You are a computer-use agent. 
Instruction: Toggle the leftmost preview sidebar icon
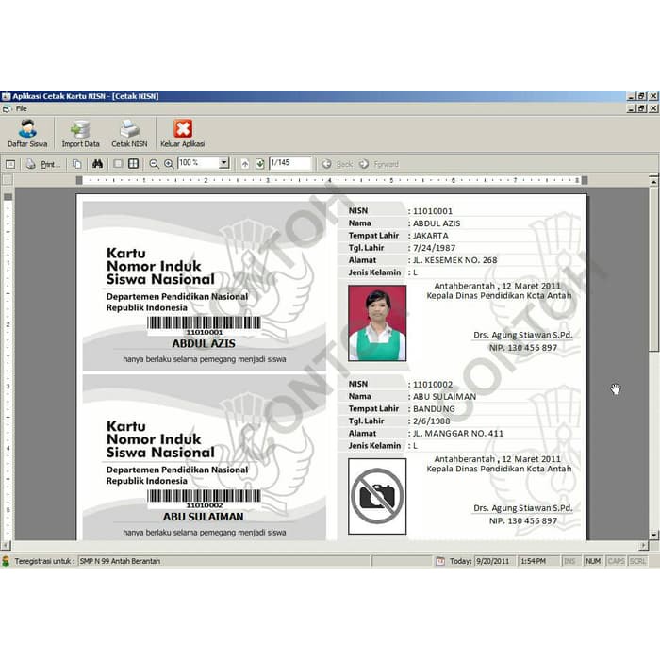10,164
